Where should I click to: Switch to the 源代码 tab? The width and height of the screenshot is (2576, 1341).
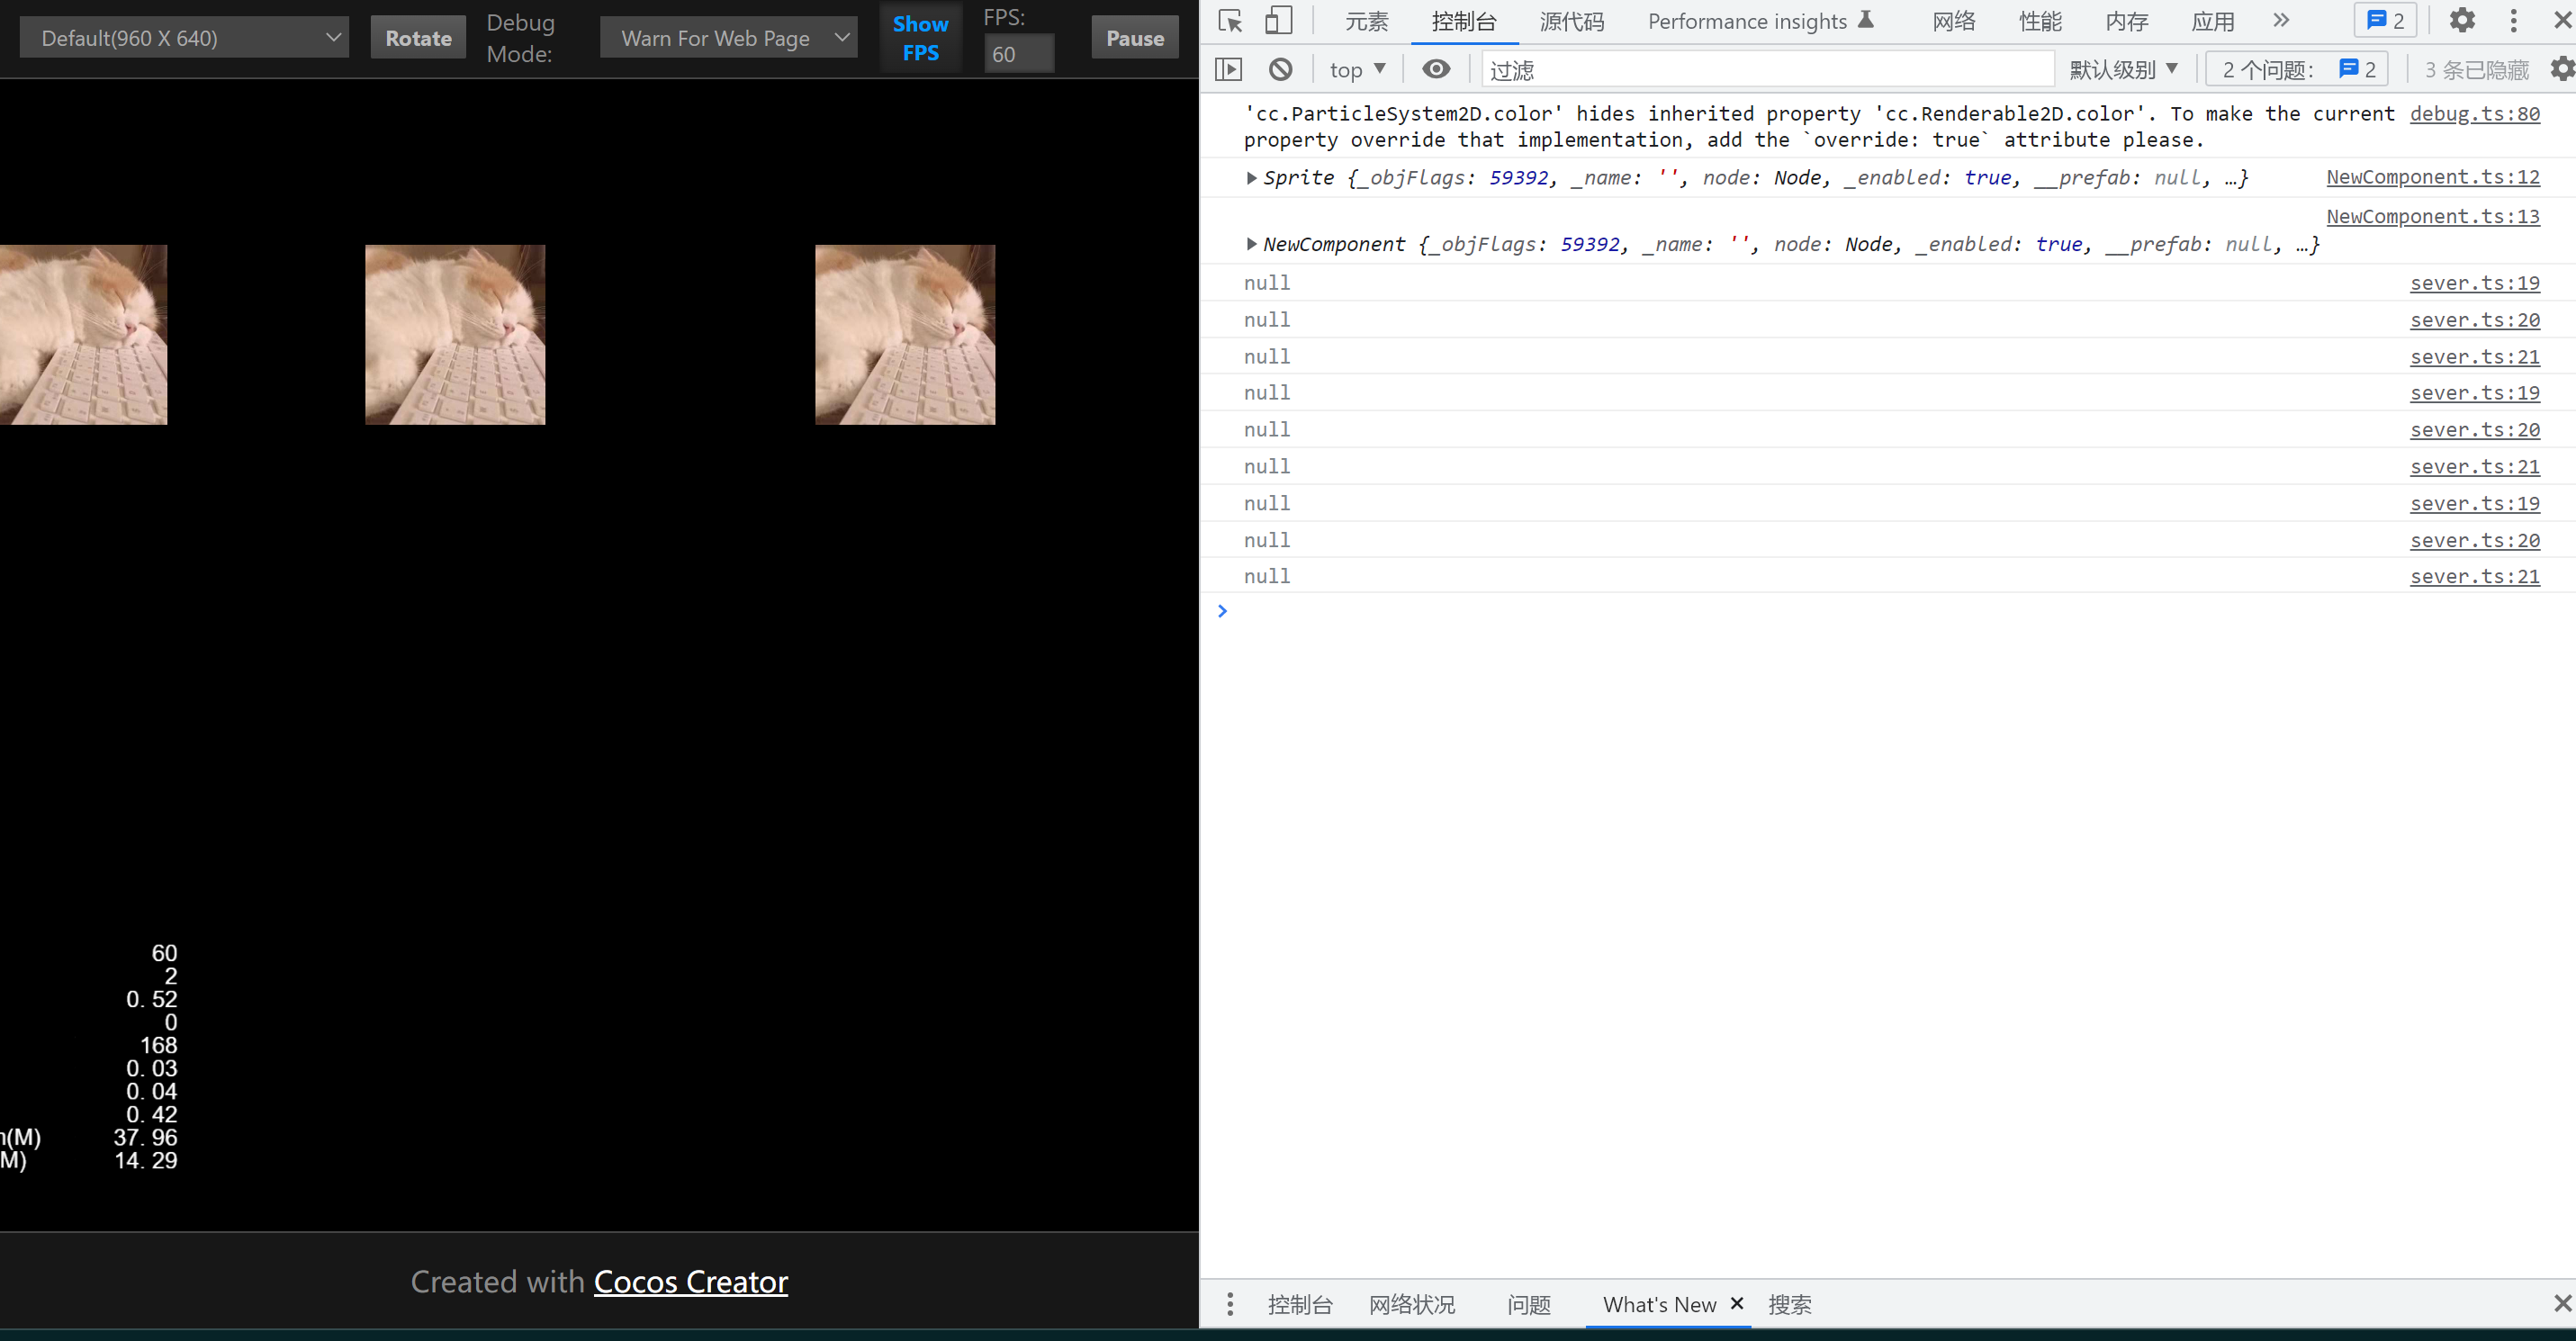[1571, 21]
